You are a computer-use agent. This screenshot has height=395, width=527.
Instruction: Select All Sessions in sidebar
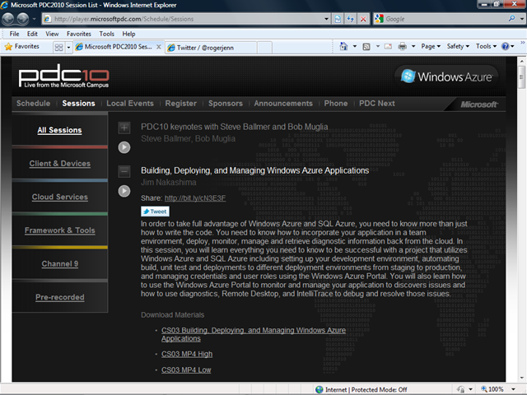(59, 130)
